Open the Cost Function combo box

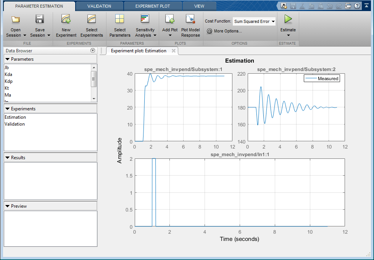pyautogui.click(x=254, y=21)
